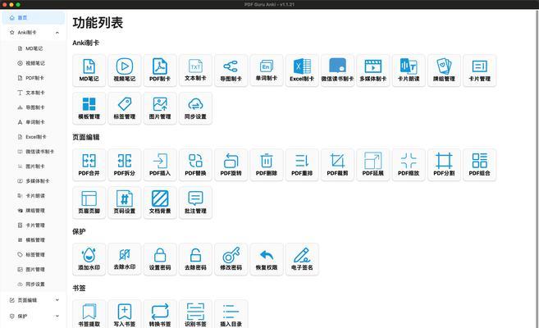Image resolution: width=539 pixels, height=328 pixels.
Task: Open the 识别书签 tool
Action: 195,314
